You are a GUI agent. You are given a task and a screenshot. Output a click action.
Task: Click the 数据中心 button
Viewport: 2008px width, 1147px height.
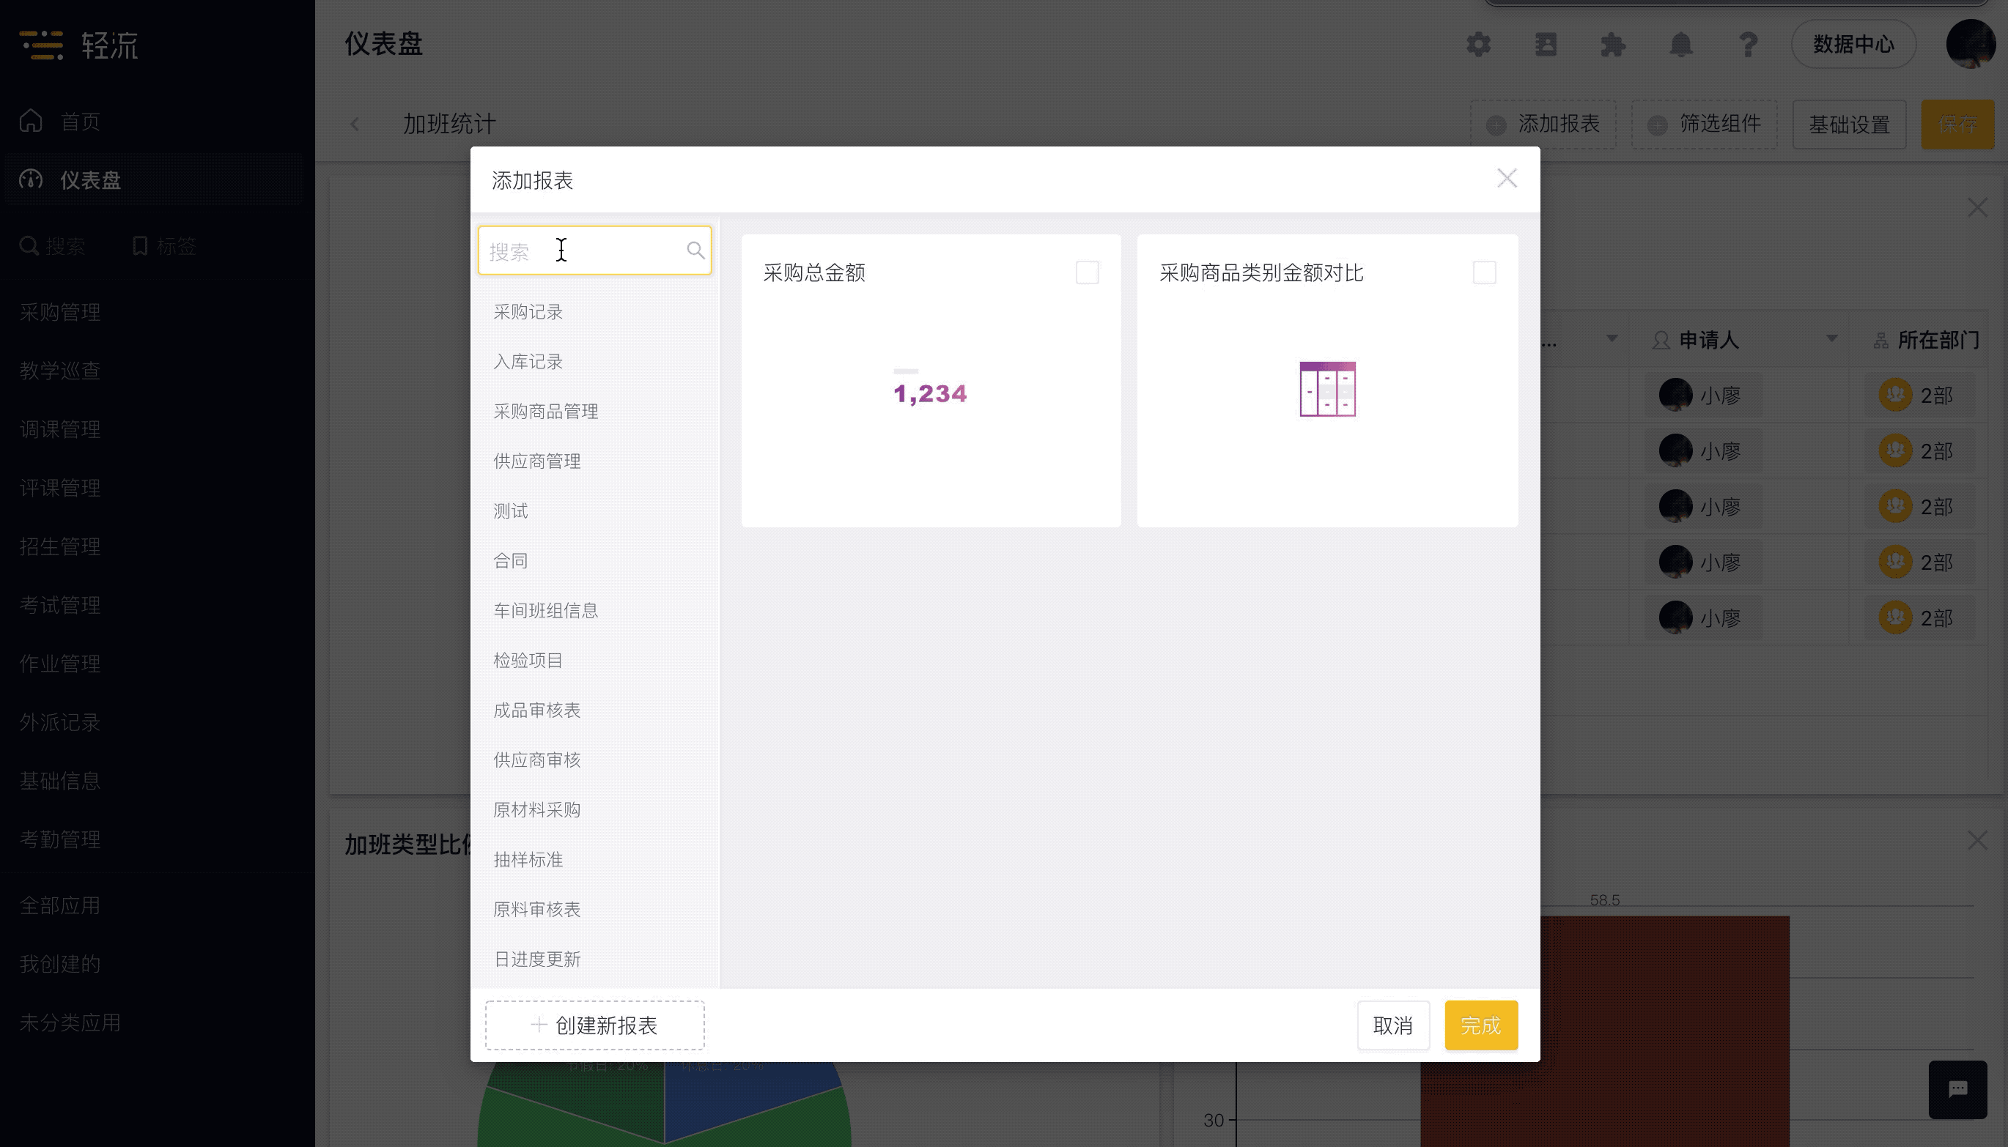(1853, 44)
